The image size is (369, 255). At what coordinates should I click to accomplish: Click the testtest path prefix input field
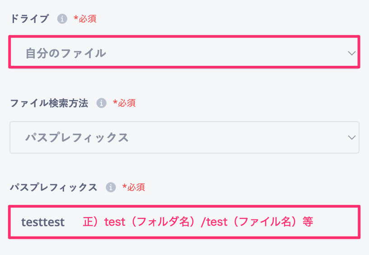184,222
